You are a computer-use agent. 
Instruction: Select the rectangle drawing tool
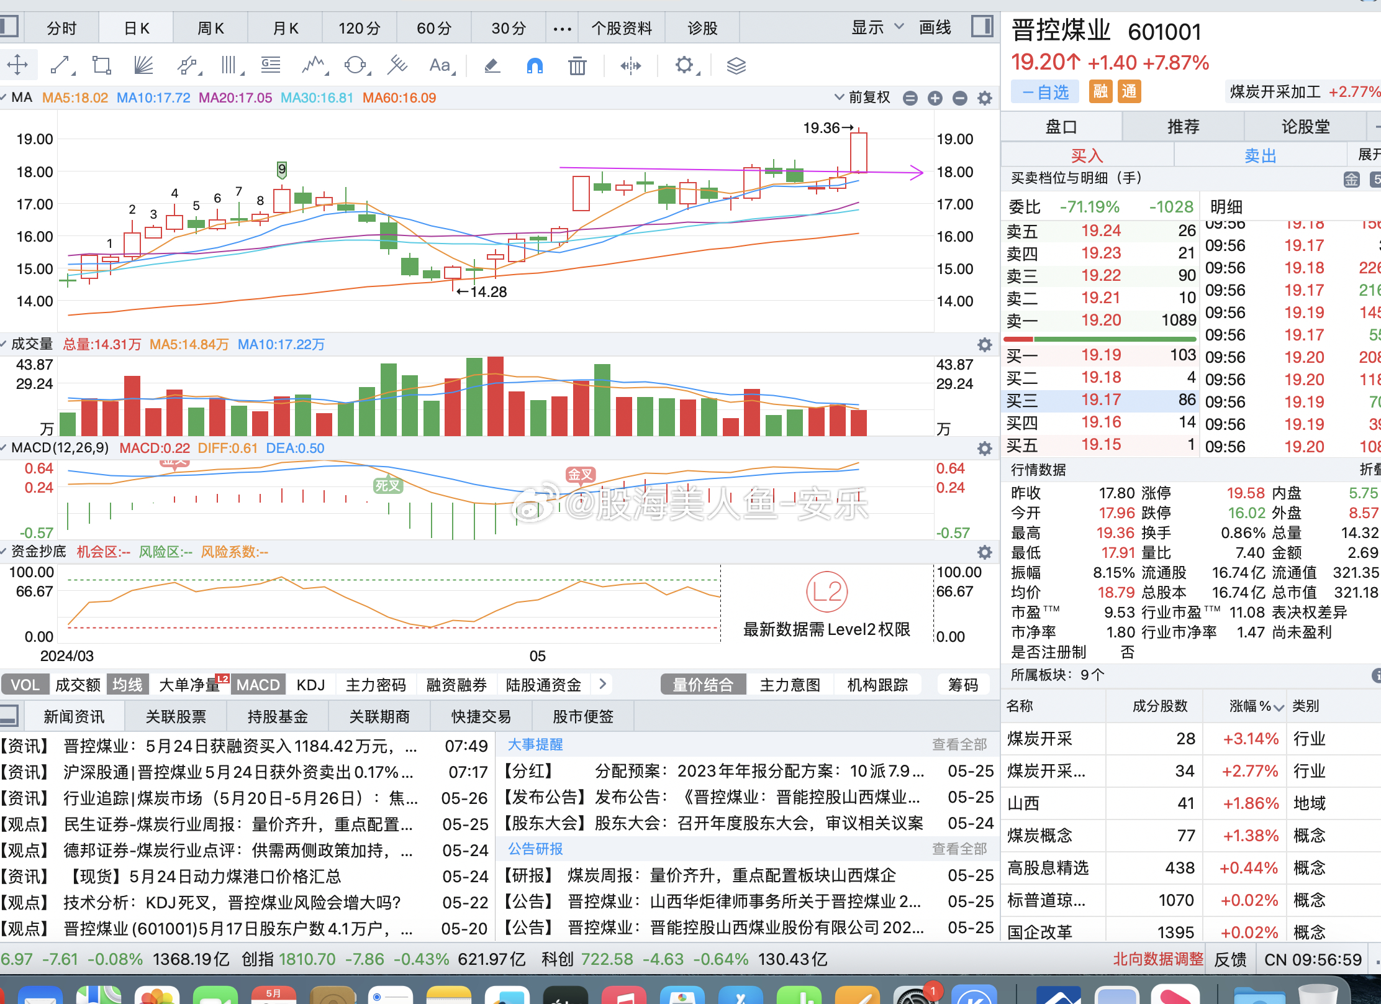click(x=101, y=65)
